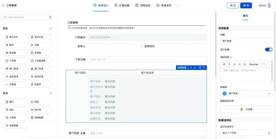276x139 pixels.
Task: Add a 部门多选 component
Action: (40, 69)
